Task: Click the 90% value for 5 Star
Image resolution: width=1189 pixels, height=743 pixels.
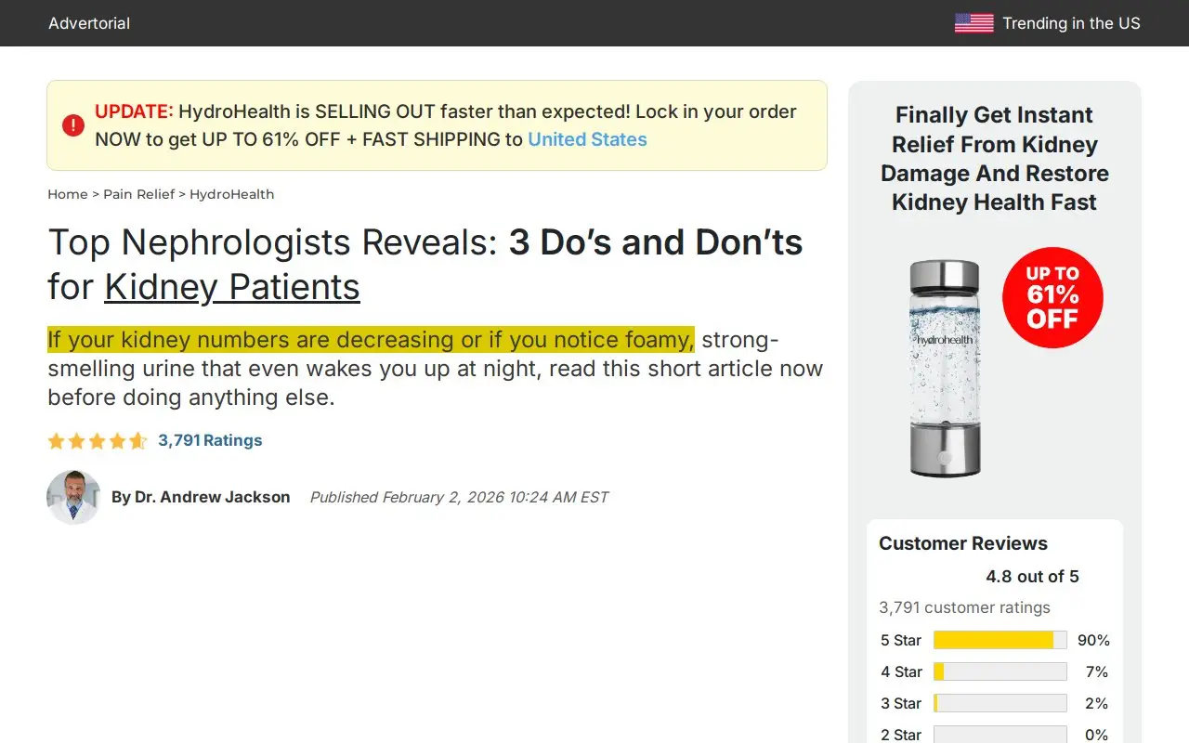Action: tap(1093, 640)
